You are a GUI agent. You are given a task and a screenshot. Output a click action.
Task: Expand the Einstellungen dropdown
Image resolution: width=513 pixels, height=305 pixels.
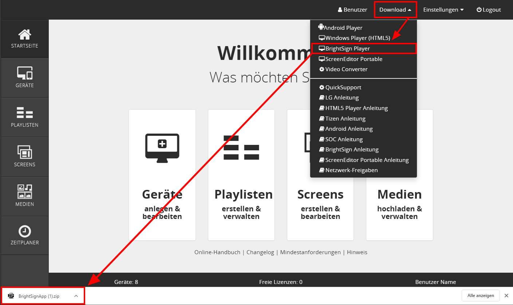443,10
